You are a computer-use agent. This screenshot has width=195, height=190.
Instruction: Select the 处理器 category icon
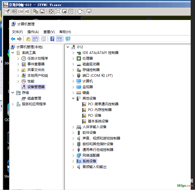[x=79, y=58]
